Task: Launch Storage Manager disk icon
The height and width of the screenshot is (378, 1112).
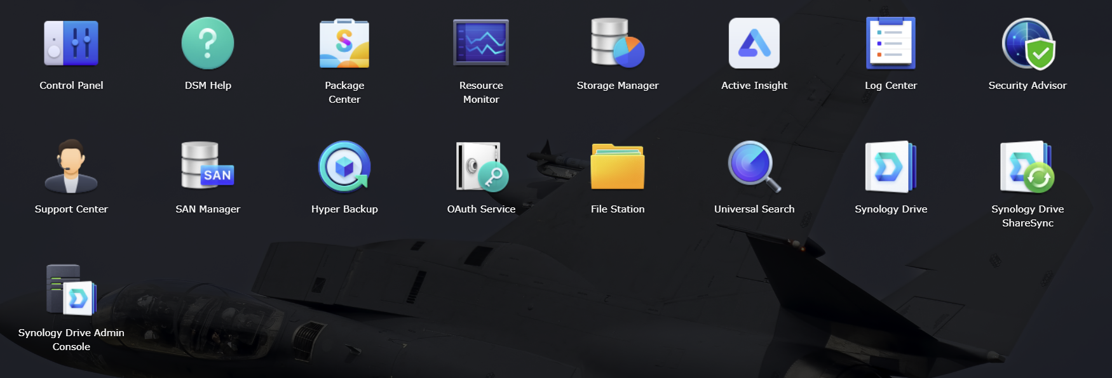Action: point(618,42)
